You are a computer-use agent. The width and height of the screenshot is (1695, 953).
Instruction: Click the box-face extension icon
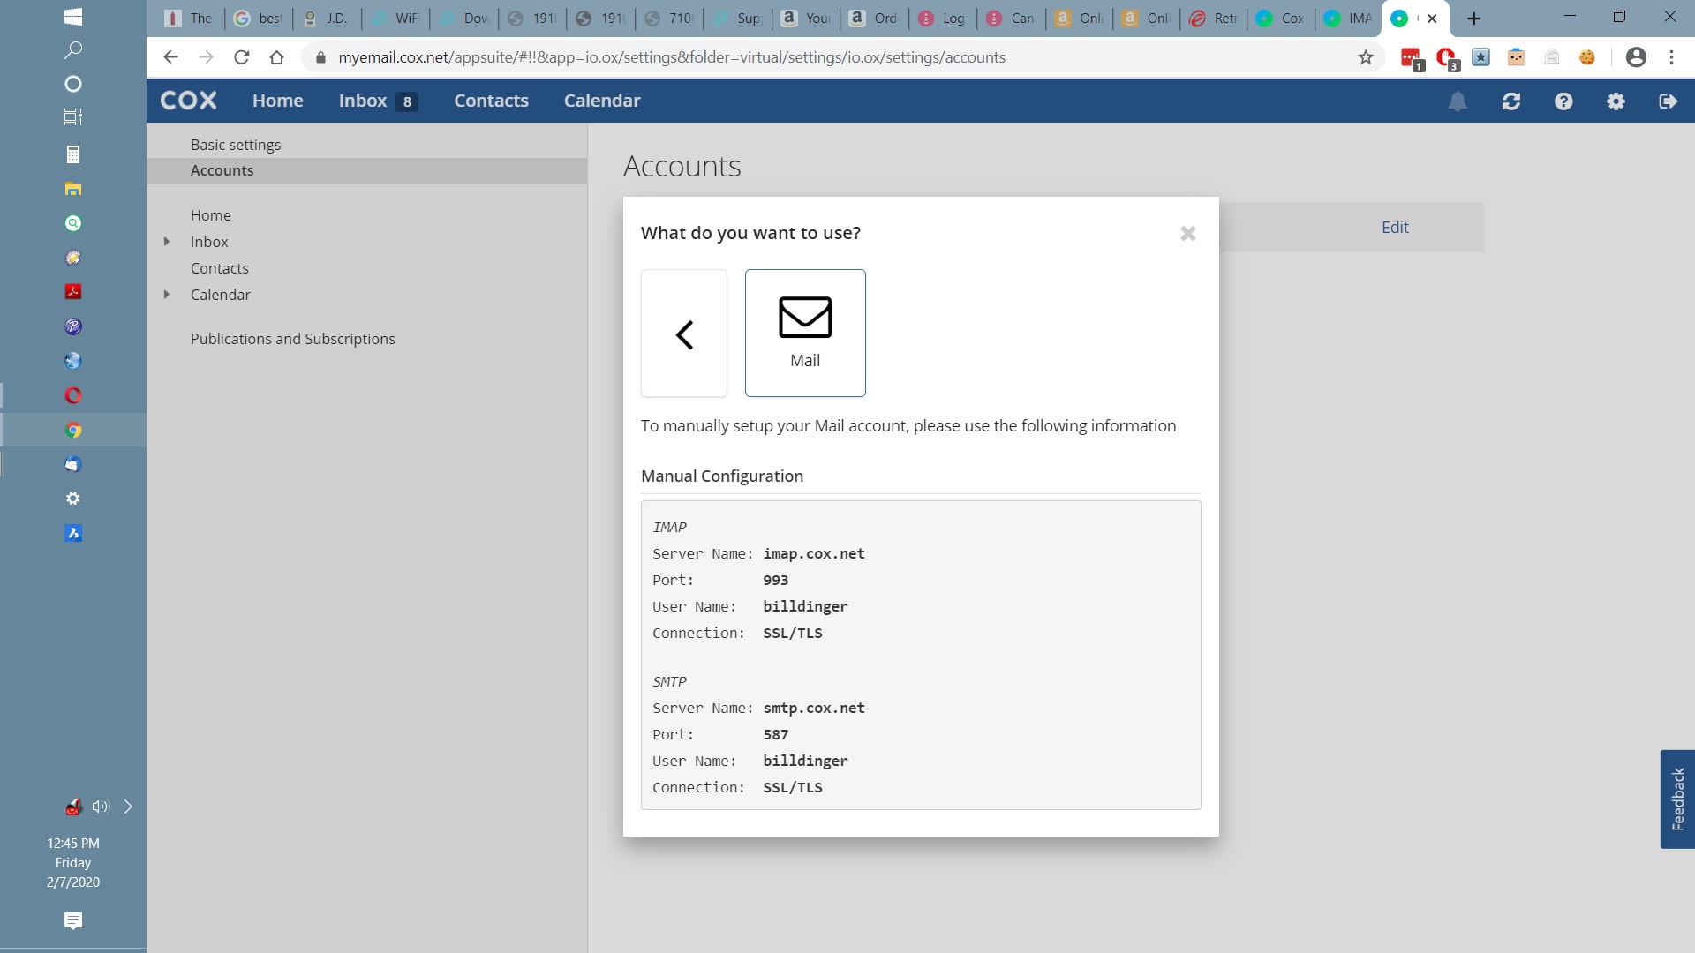[x=1517, y=57]
